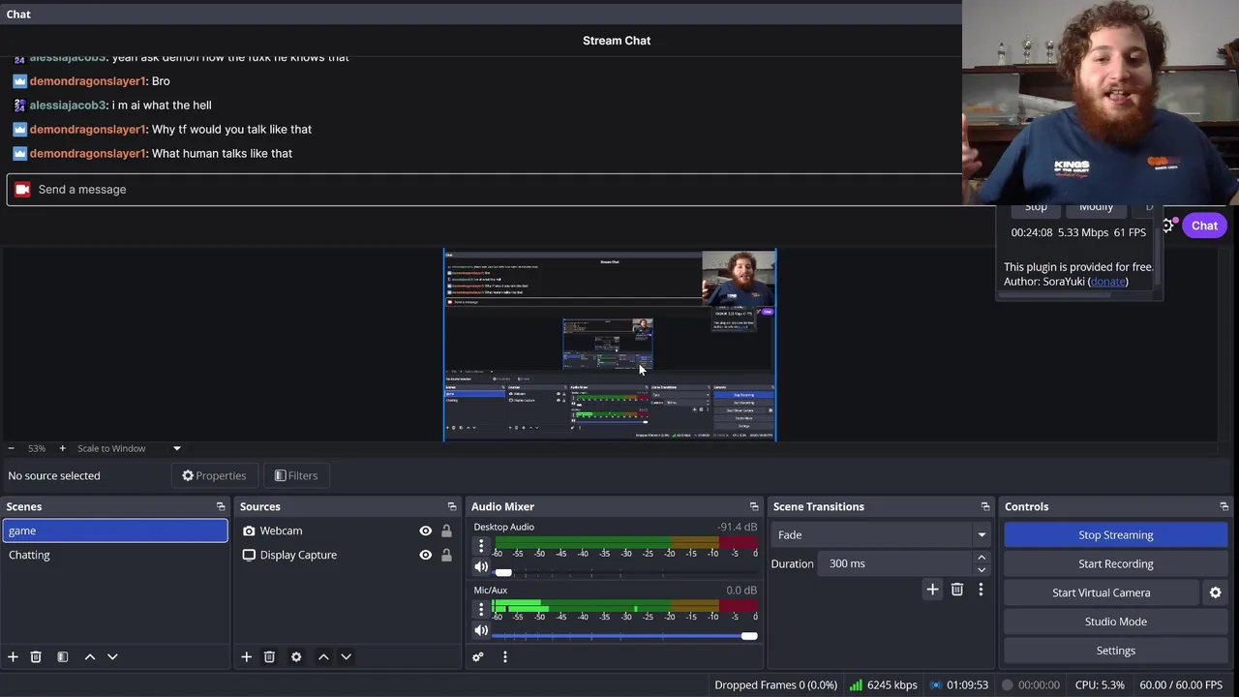Hide the Webcam source eye toggle
This screenshot has height=697, width=1239.
(425, 530)
